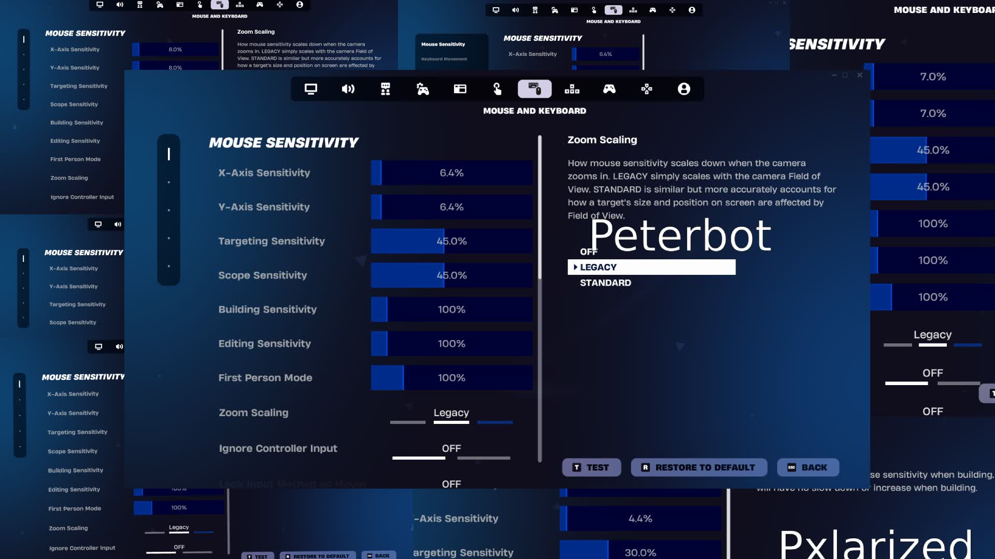This screenshot has height=559, width=995.
Task: Open Keyboard Controls arrow-keys icon
Action: click(x=572, y=89)
